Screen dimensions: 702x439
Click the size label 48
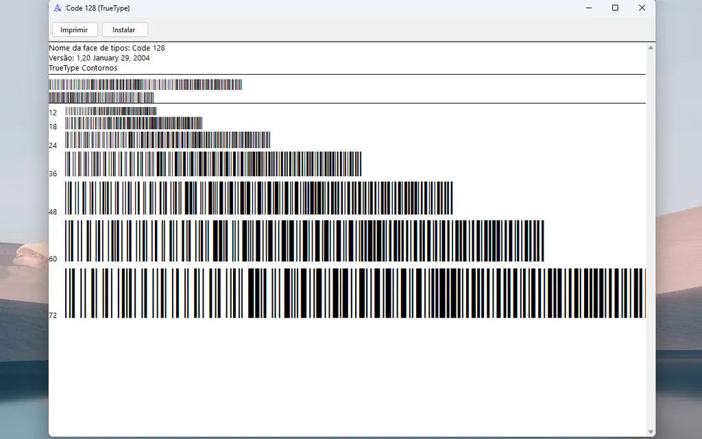click(53, 212)
